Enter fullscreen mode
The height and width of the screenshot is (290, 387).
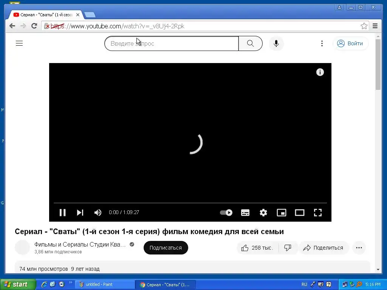click(317, 212)
